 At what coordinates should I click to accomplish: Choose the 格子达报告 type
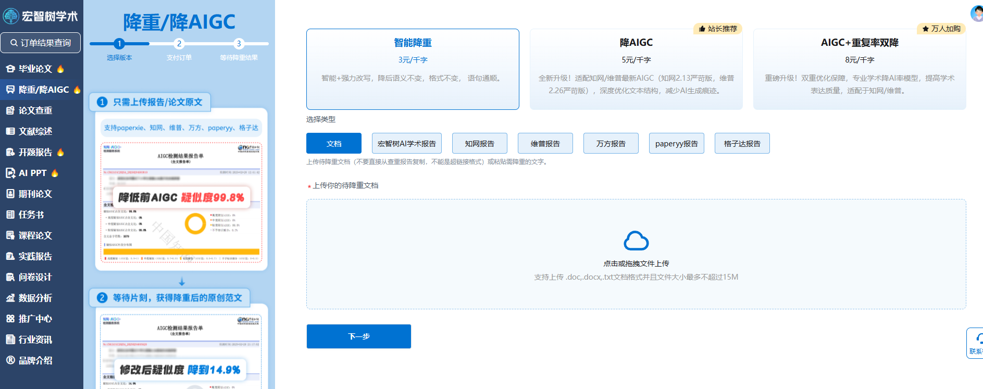pyautogui.click(x=742, y=143)
